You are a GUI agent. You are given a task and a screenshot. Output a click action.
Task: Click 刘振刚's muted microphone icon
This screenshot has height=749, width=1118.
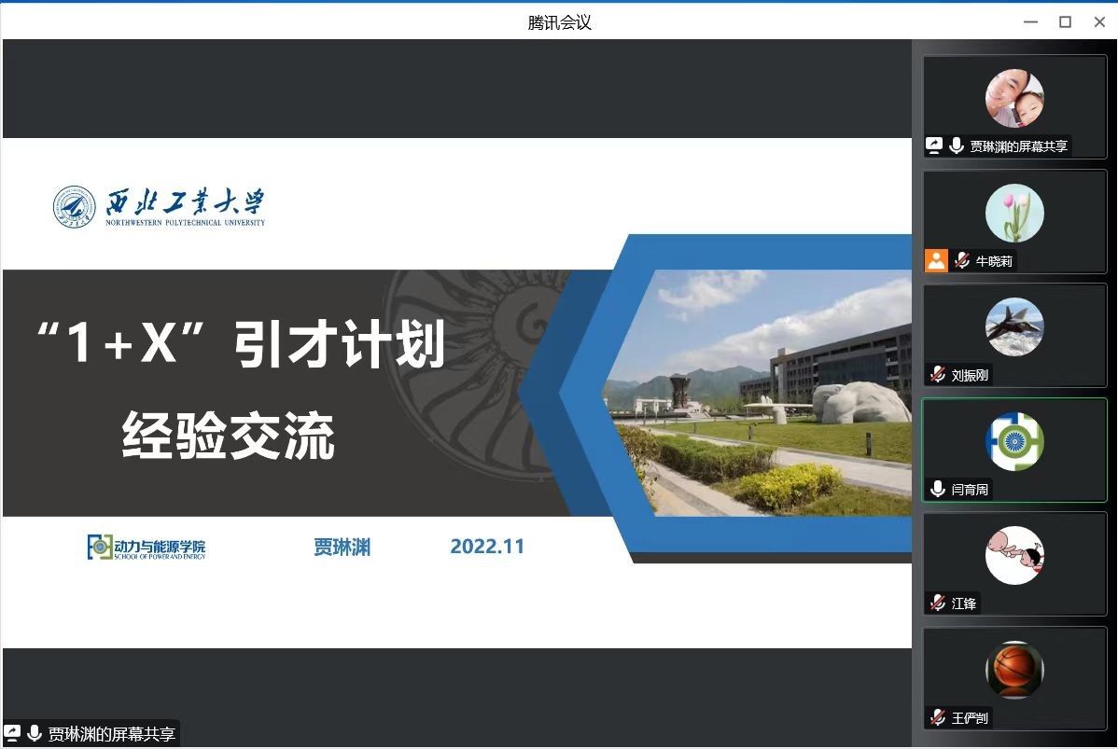coord(938,375)
